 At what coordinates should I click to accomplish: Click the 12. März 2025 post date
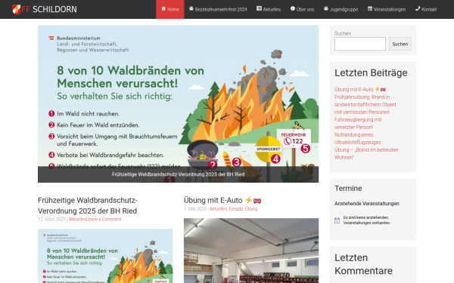51,219
